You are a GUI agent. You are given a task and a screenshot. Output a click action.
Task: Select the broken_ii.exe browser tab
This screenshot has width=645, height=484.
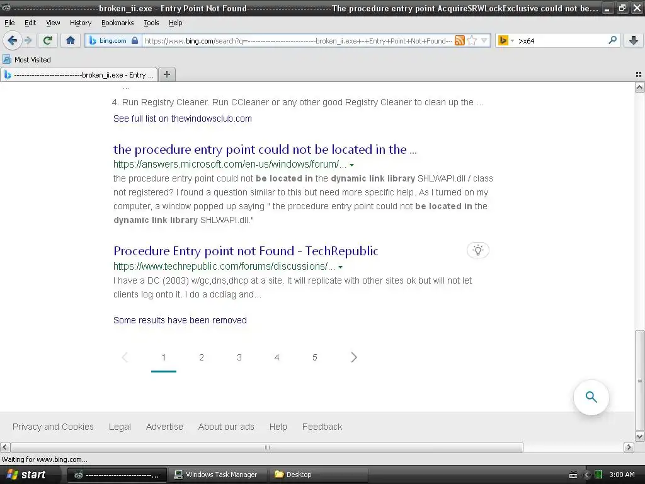(79, 75)
